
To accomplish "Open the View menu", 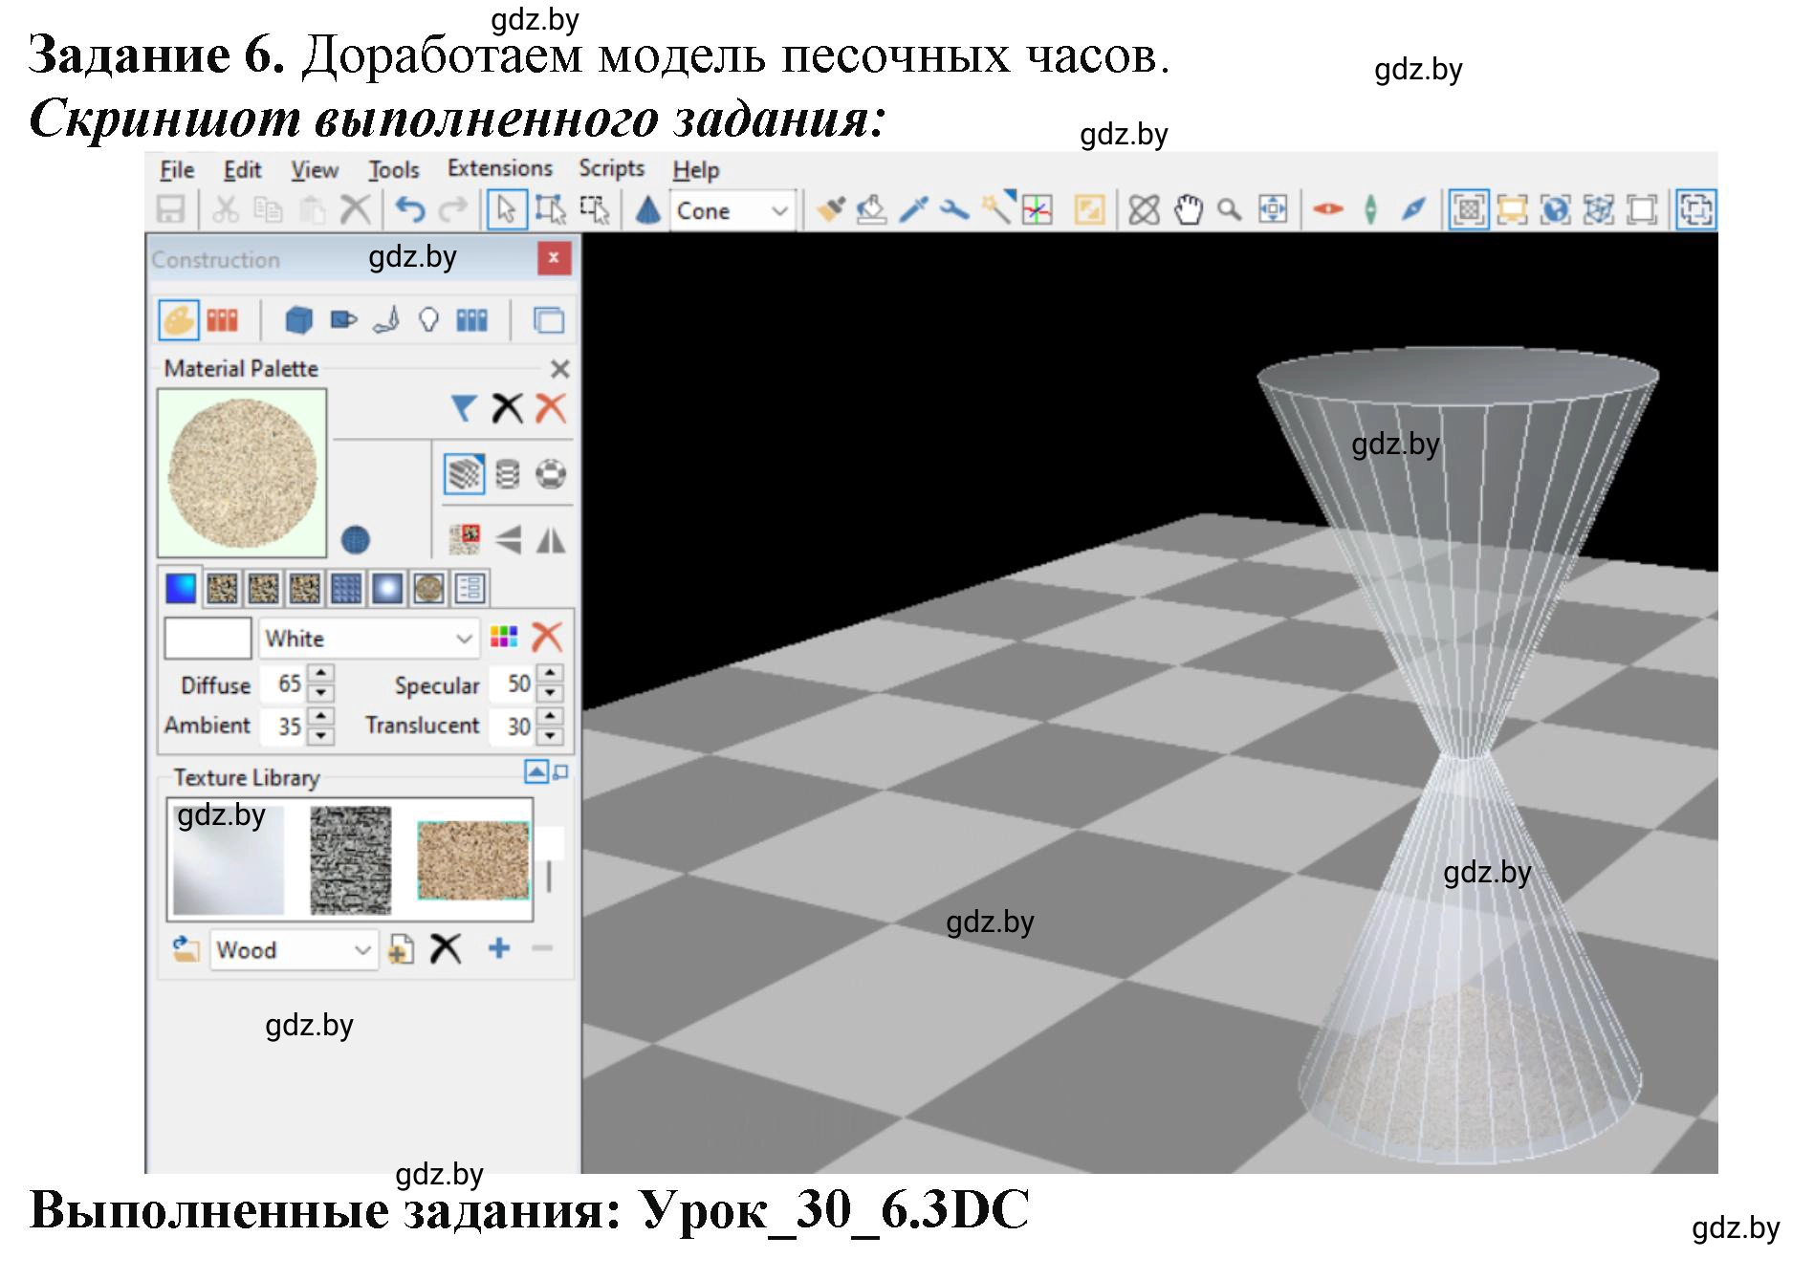I will pyautogui.click(x=315, y=170).
